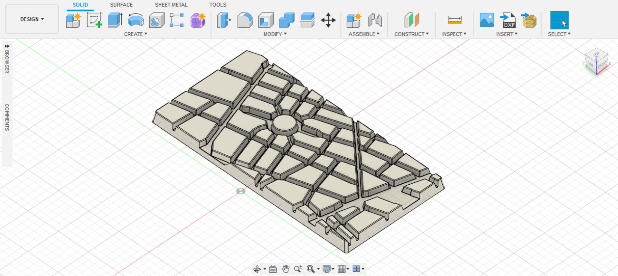The image size is (618, 276).
Task: Click the Create Form purple icon
Action: pyautogui.click(x=198, y=20)
